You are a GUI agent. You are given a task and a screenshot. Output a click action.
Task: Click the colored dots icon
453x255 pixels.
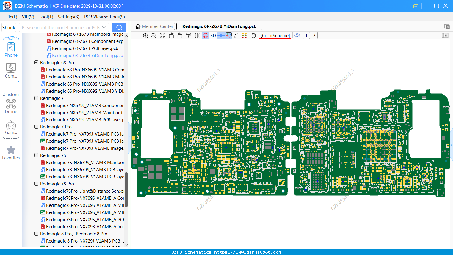tap(244, 36)
